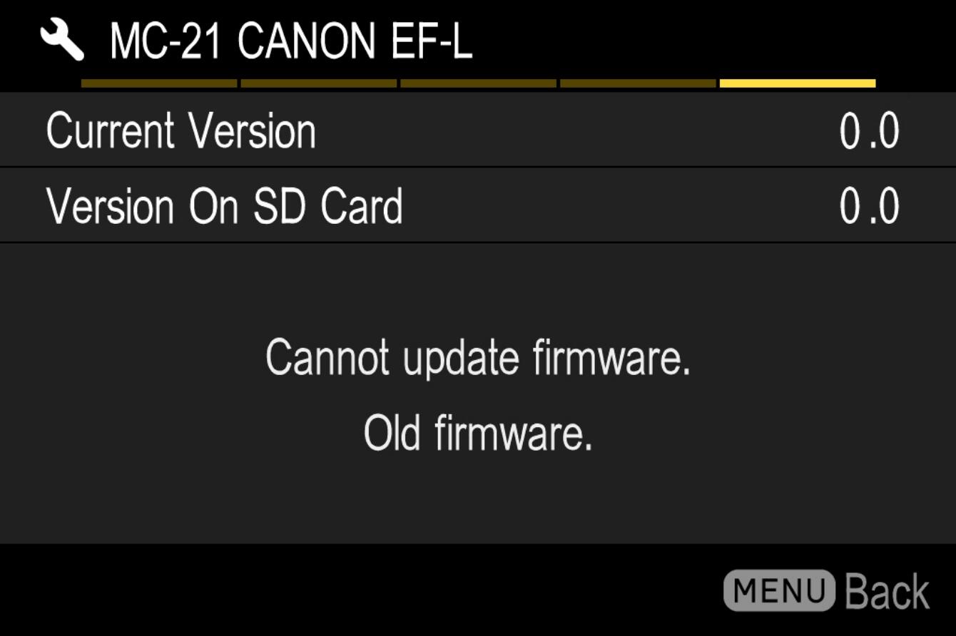Click empty header area right of title
Screen dimensions: 956x636
(x=713, y=41)
